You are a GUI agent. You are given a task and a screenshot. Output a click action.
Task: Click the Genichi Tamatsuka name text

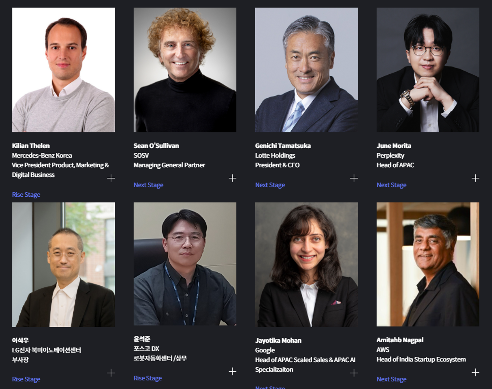283,146
